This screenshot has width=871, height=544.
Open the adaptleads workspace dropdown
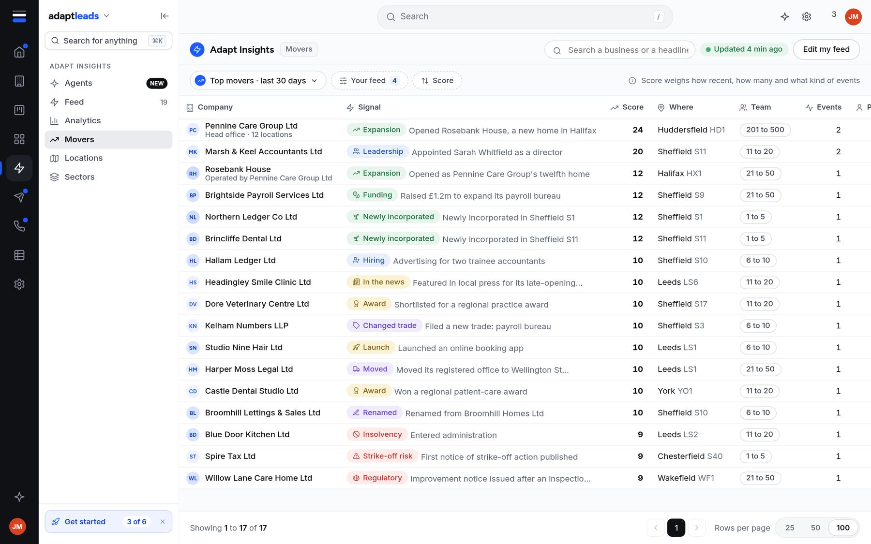point(79,16)
